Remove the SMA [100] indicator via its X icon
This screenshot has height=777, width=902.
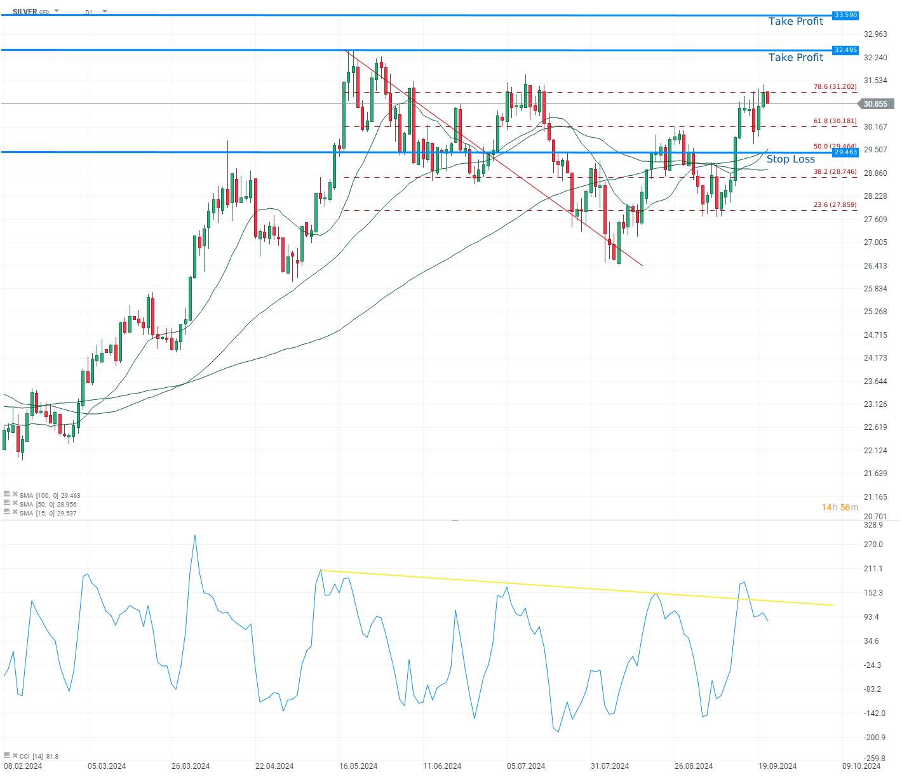pos(15,495)
